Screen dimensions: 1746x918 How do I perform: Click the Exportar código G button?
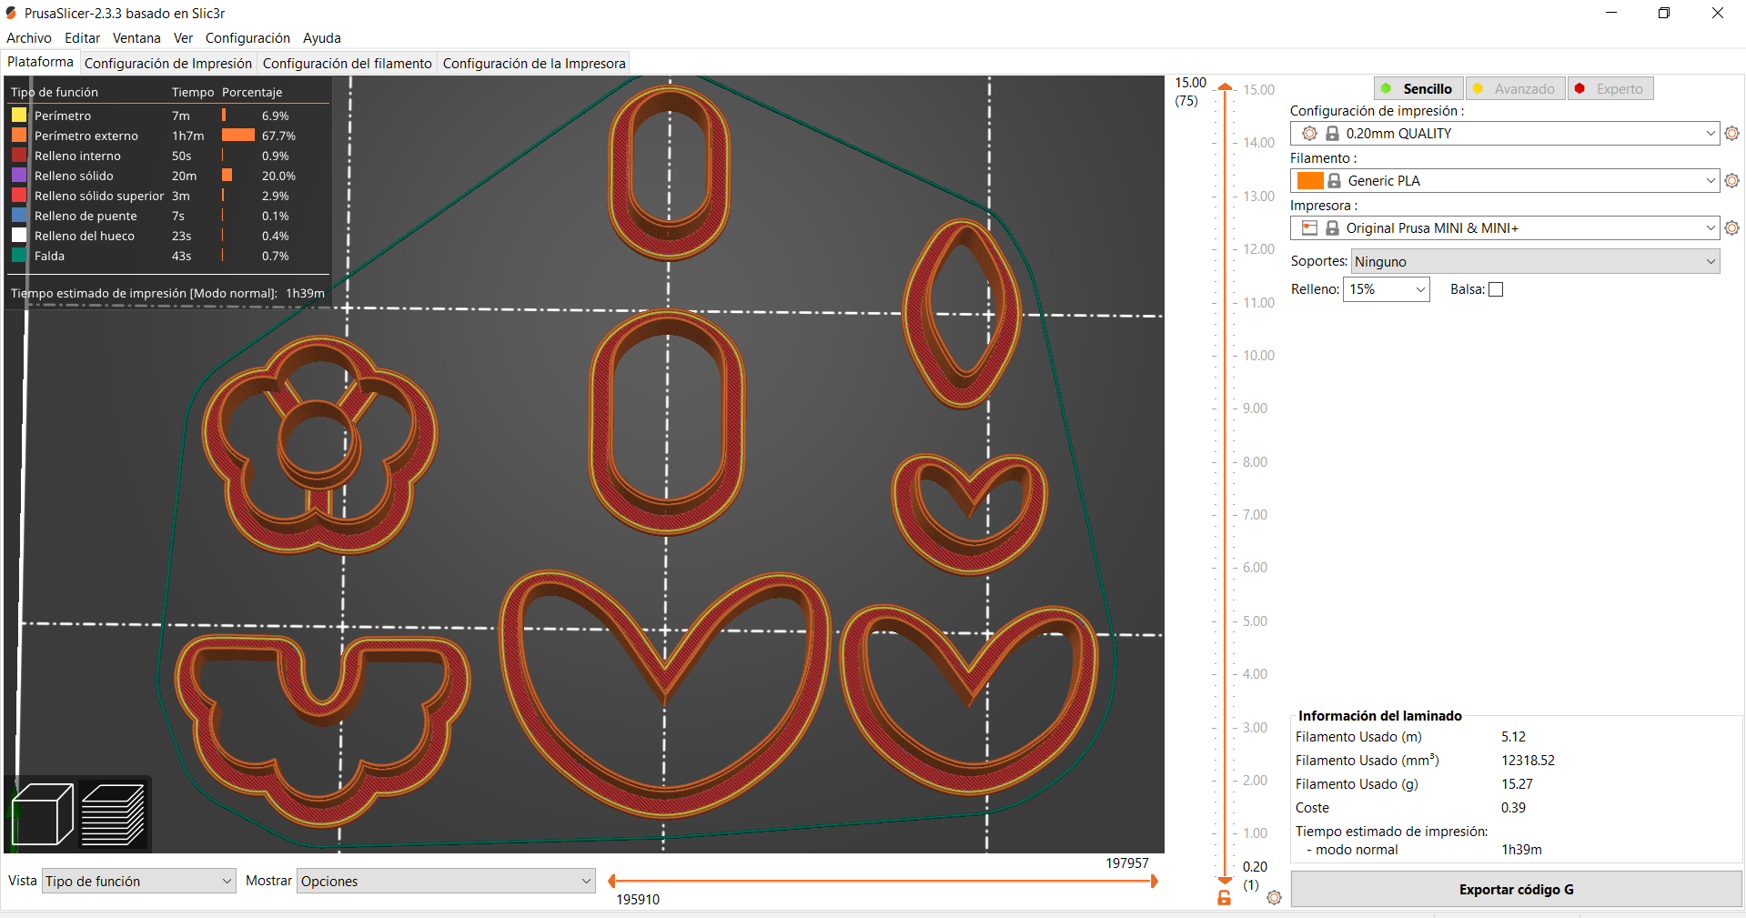click(x=1516, y=889)
